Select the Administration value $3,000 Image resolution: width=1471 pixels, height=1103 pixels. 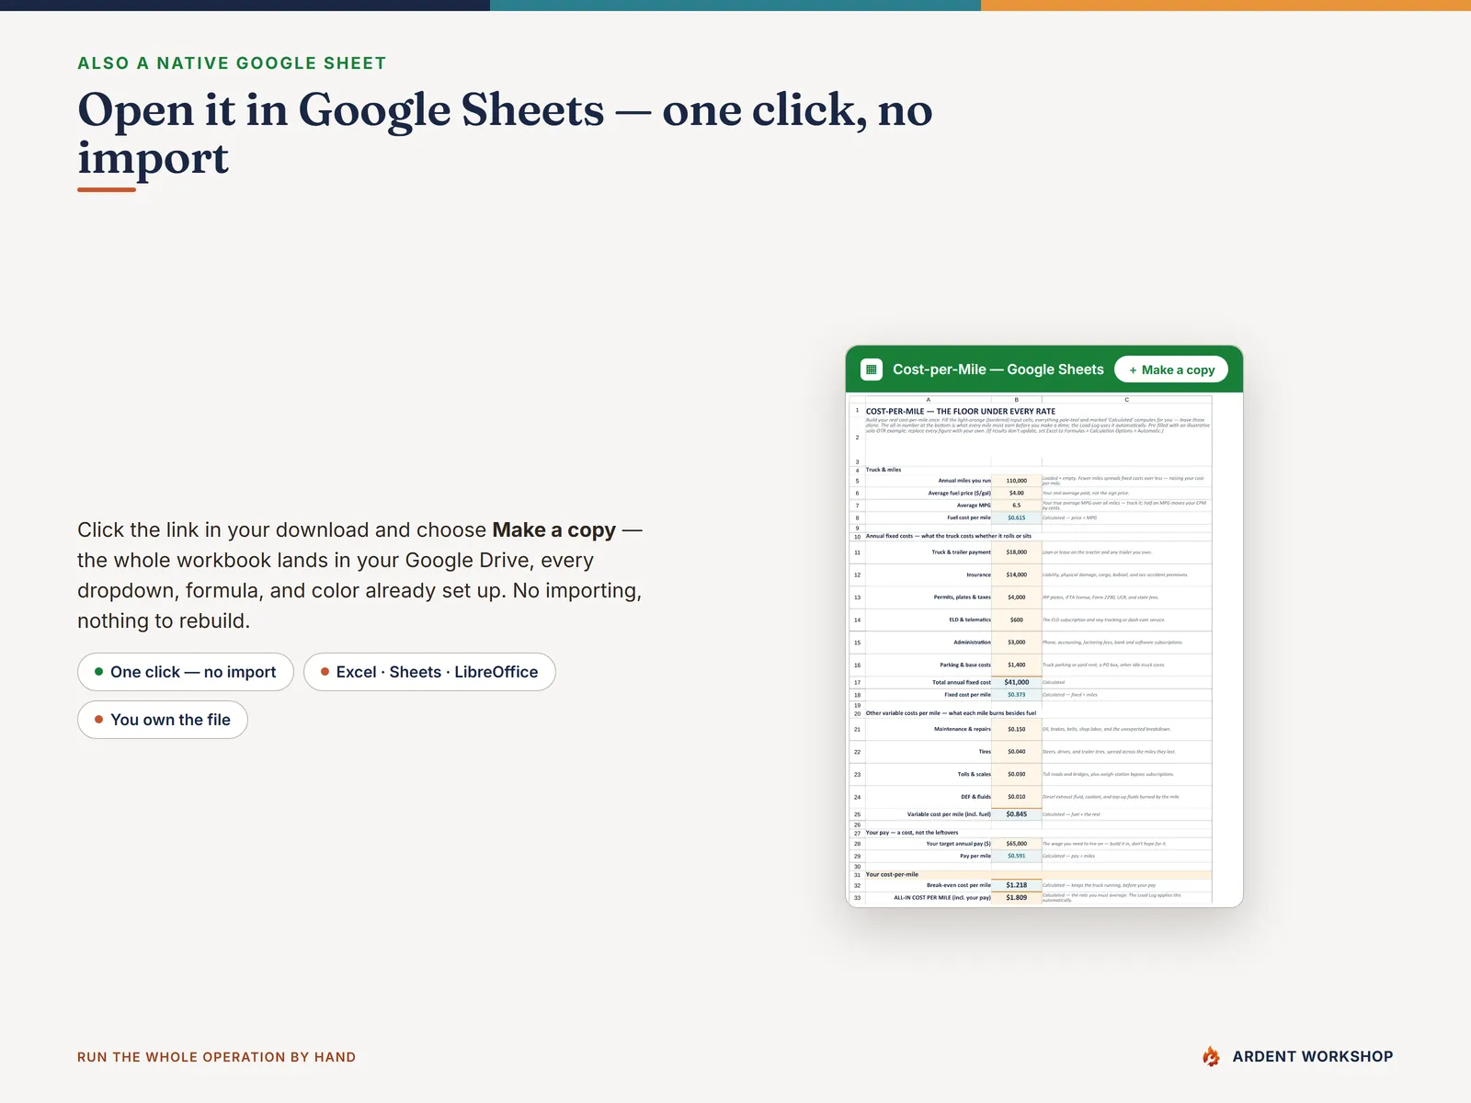(x=1016, y=642)
